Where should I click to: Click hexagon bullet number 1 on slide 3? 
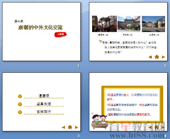(20, 96)
